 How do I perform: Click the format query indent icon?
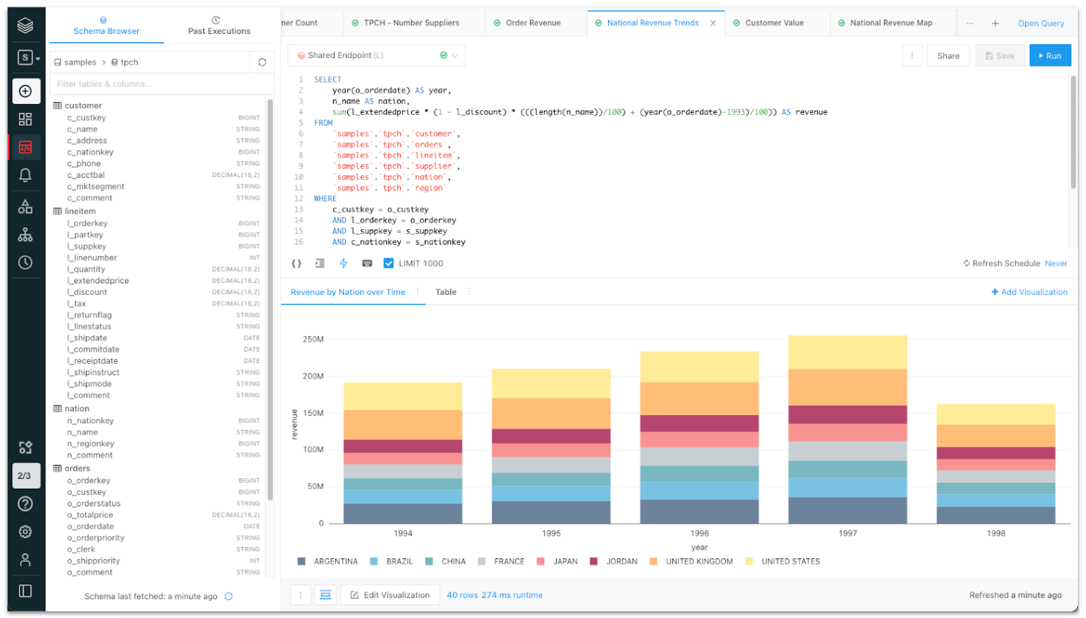point(320,264)
